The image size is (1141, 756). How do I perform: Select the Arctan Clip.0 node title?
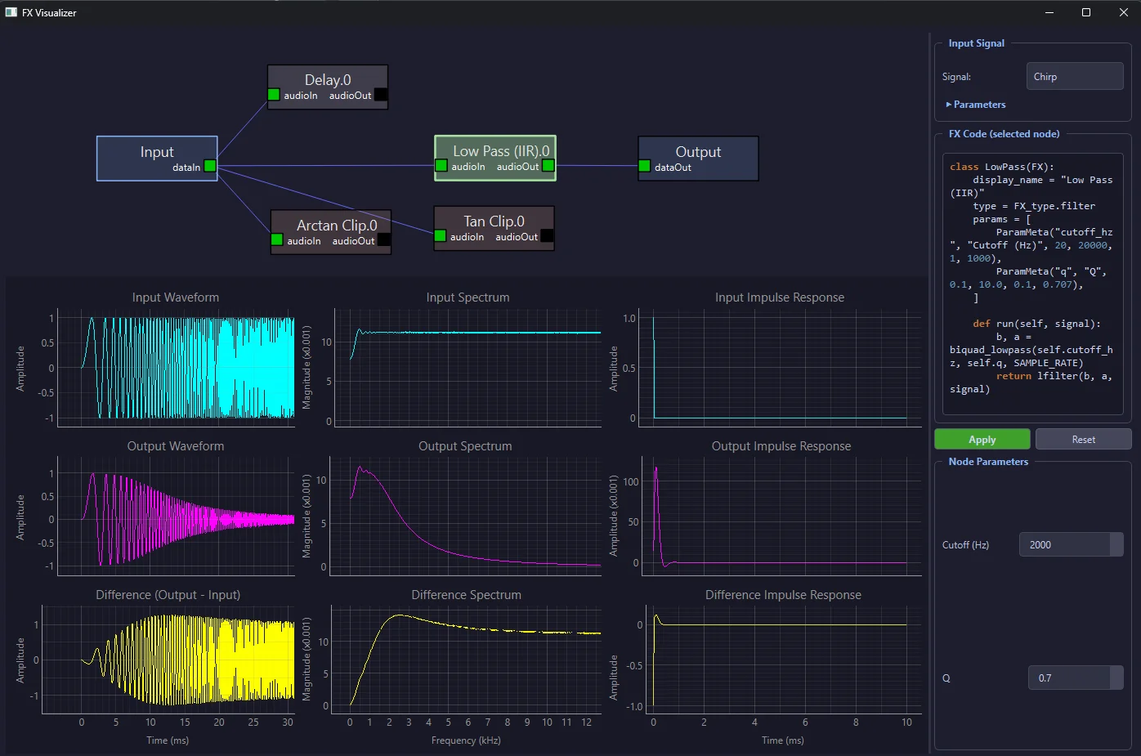point(337,226)
